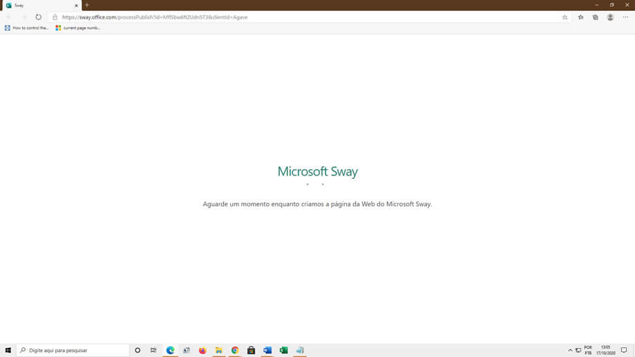Open Microsoft Store from the taskbar
This screenshot has width=635, height=357.
tap(251, 350)
